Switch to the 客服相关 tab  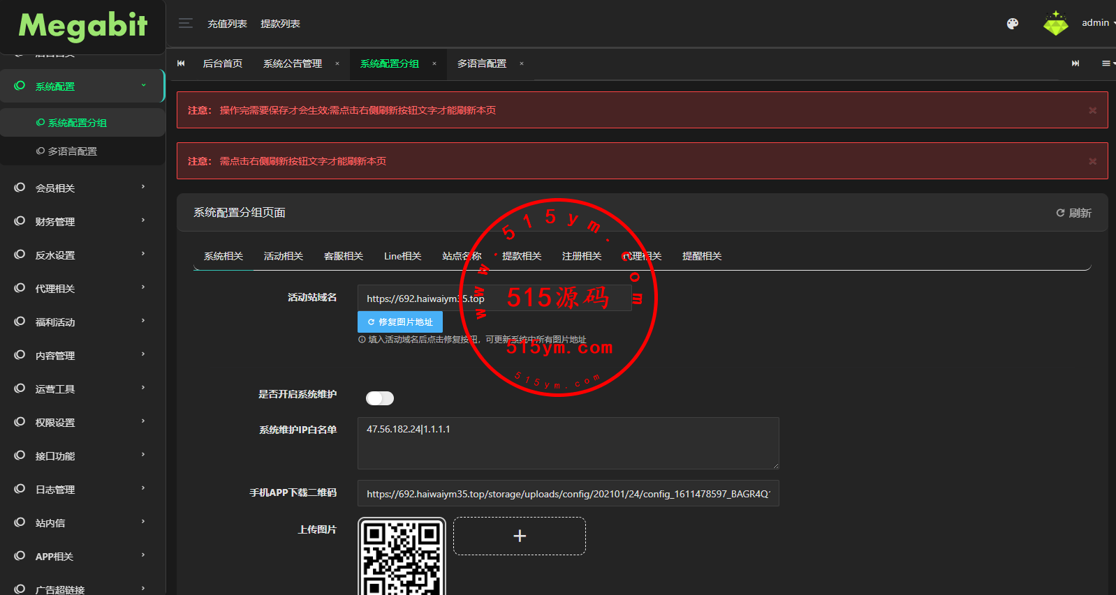click(x=344, y=256)
